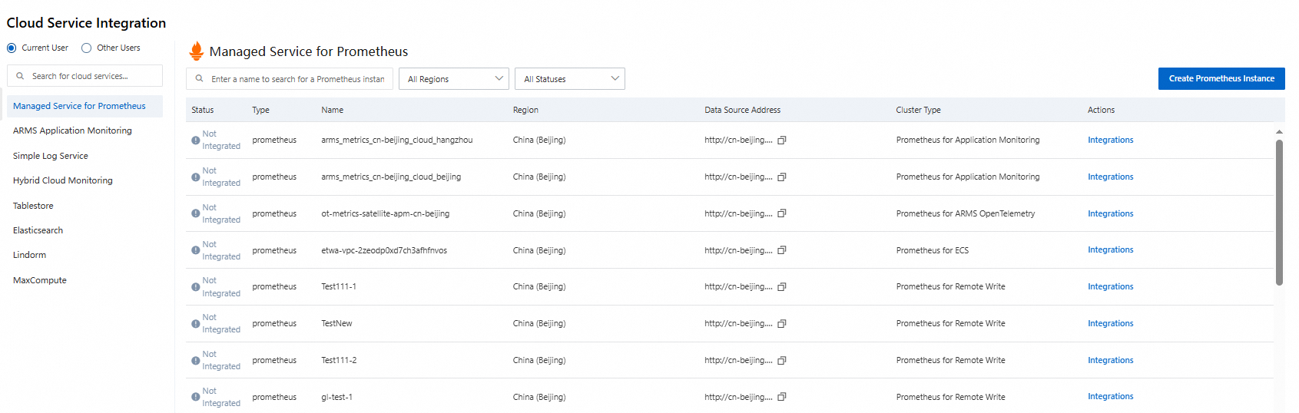Click the name arms_metrics_cn-beijing_cloud_hangzhou
1299x413 pixels.
click(397, 140)
